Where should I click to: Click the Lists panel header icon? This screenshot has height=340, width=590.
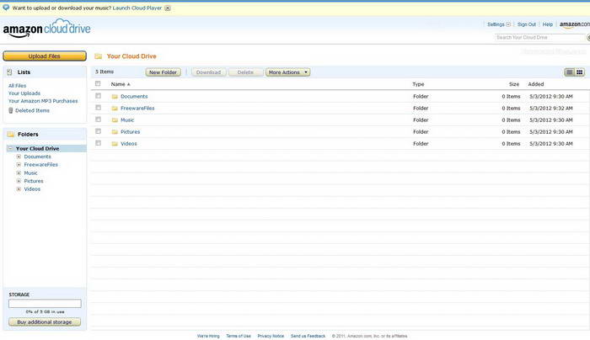point(10,72)
